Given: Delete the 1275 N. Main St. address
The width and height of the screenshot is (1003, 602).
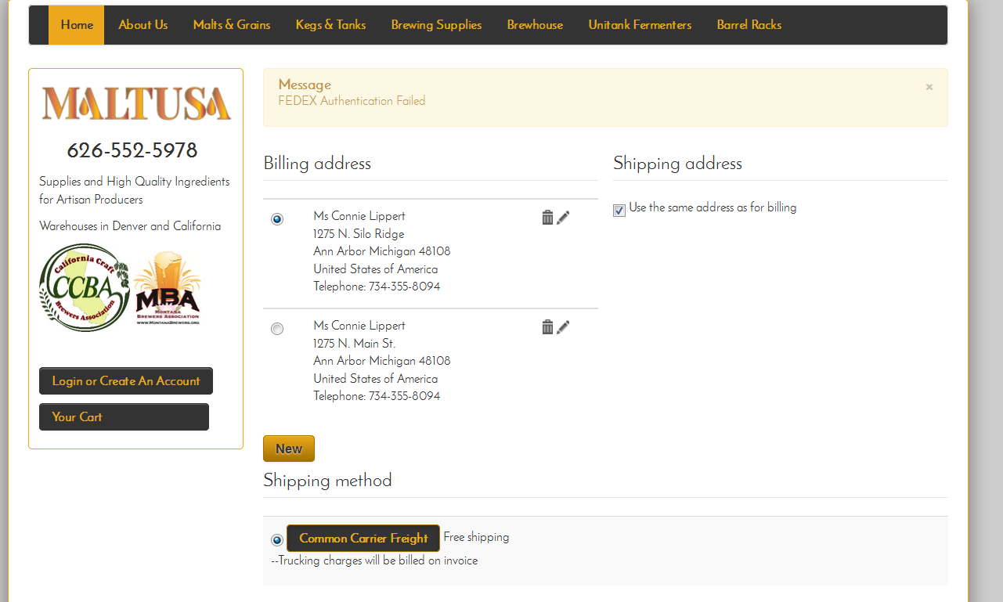Looking at the screenshot, I should tap(547, 327).
